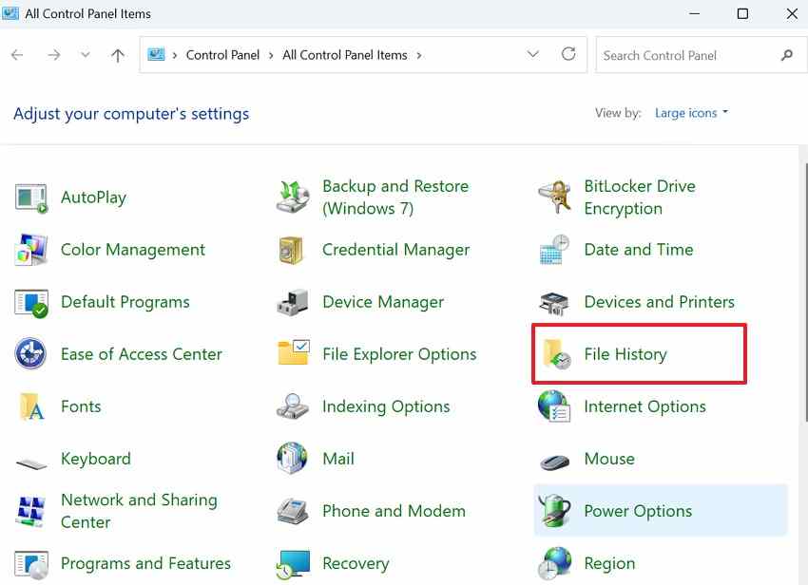Click the Mouse icon
808x585 pixels.
[554, 462]
